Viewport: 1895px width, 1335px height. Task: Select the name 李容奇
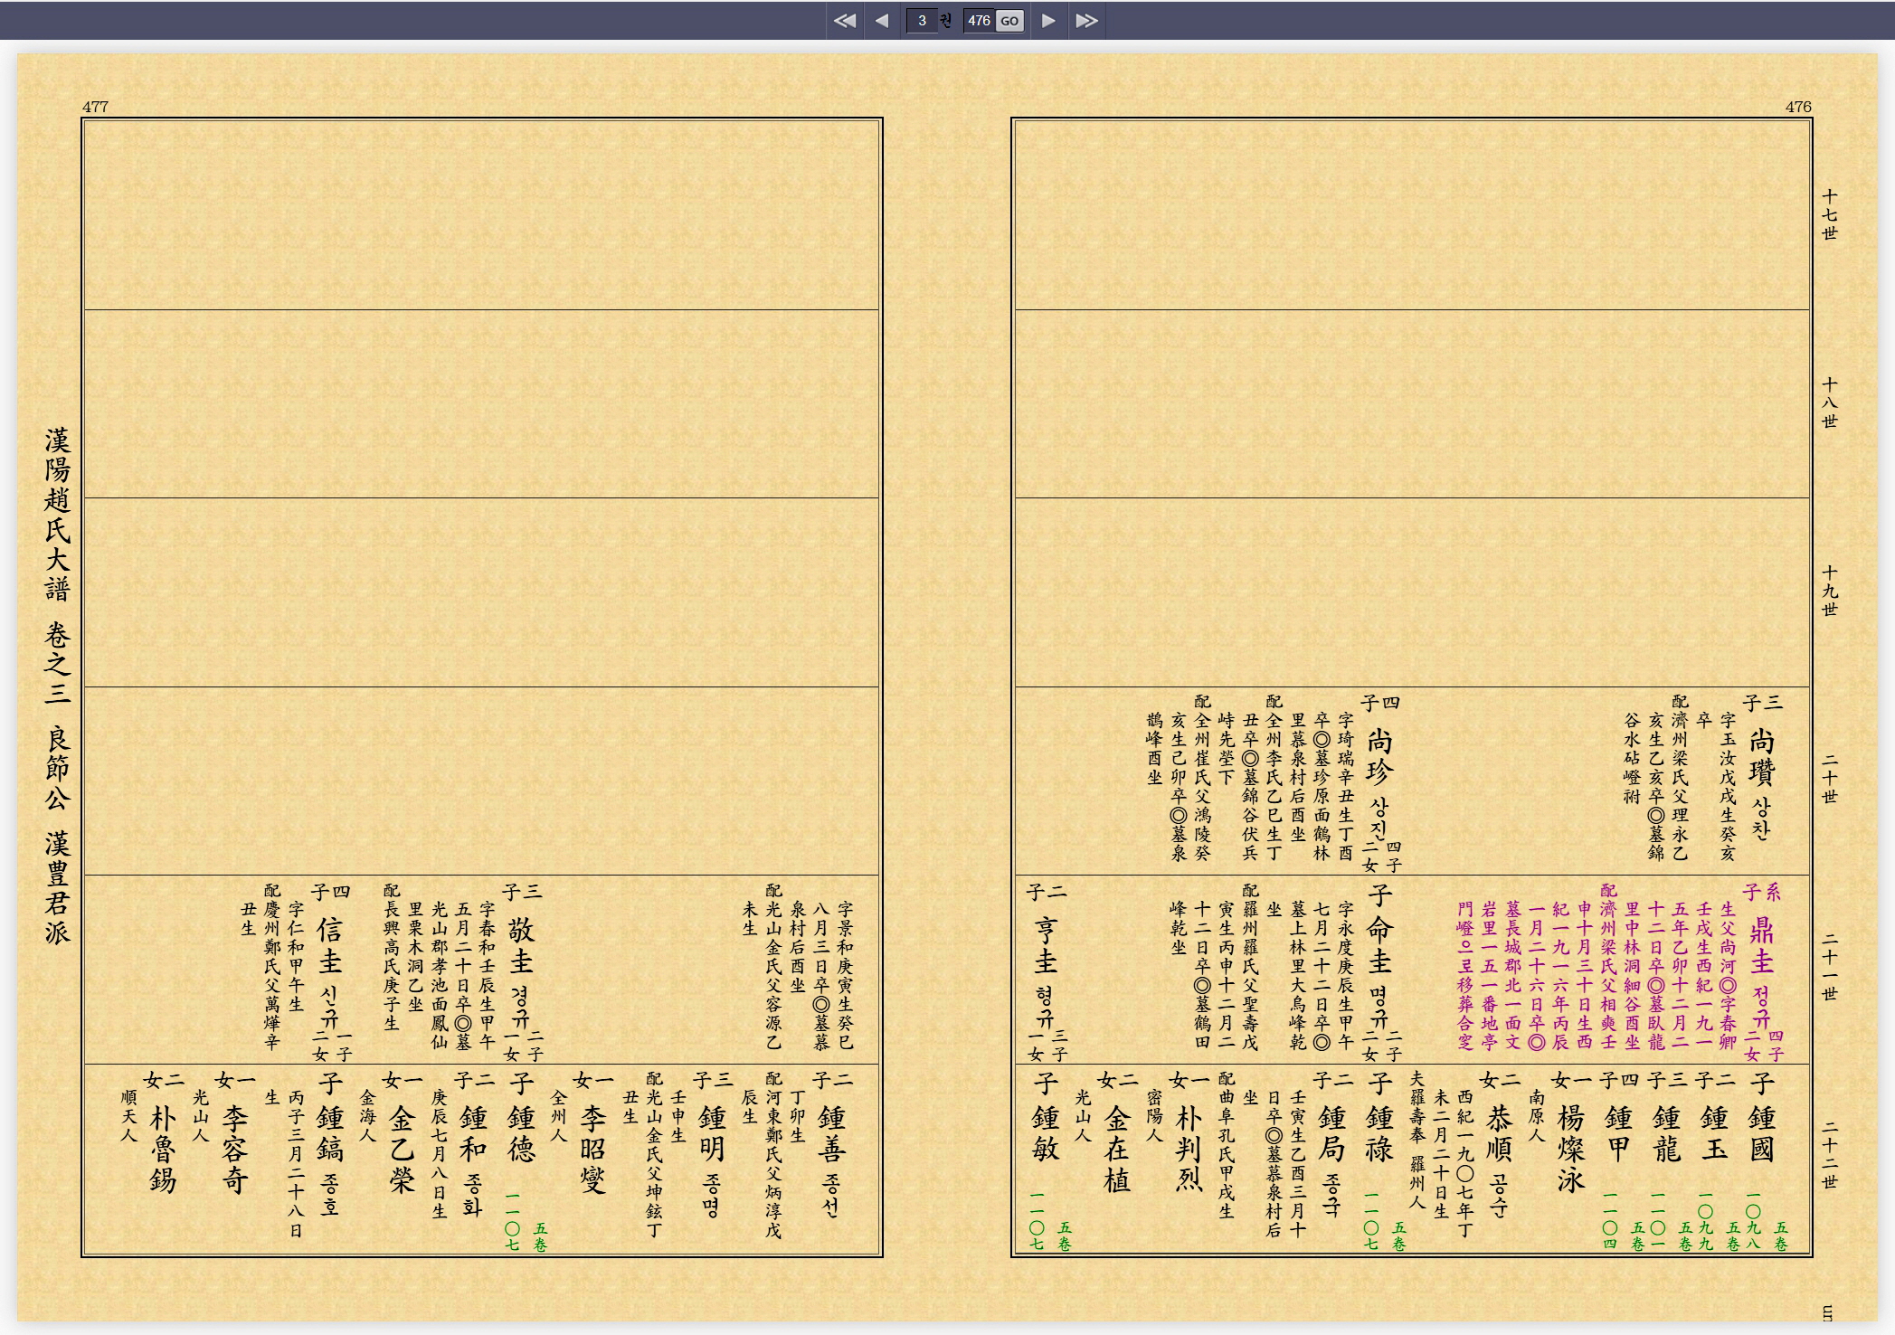[x=234, y=1149]
